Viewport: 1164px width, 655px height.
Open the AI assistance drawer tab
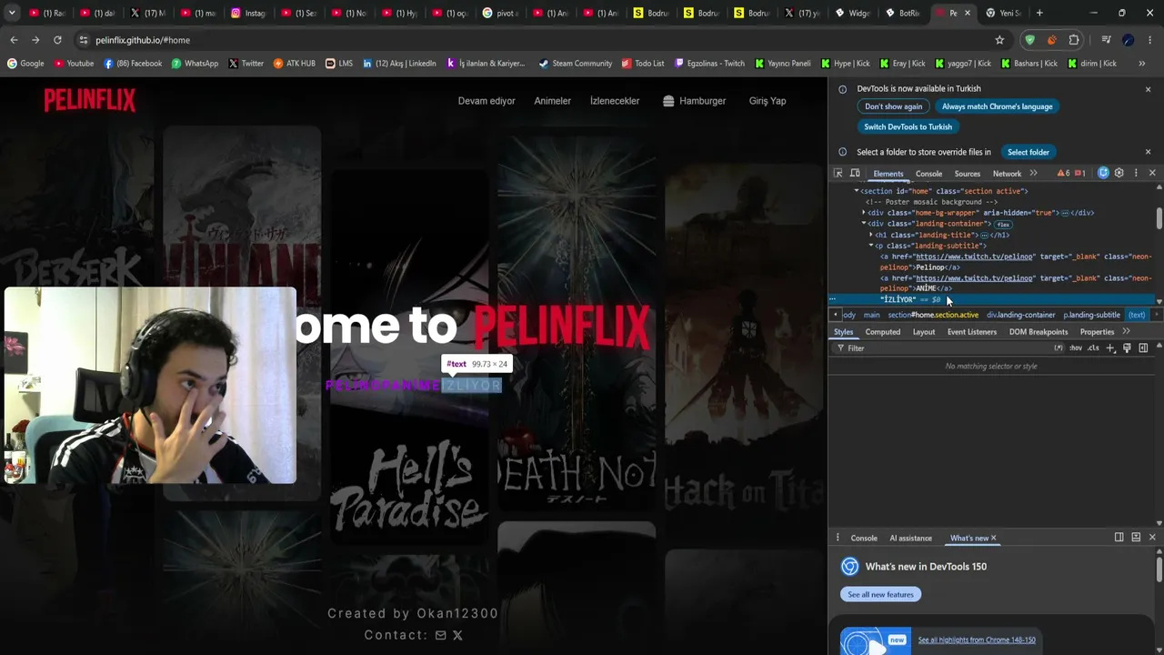point(910,538)
